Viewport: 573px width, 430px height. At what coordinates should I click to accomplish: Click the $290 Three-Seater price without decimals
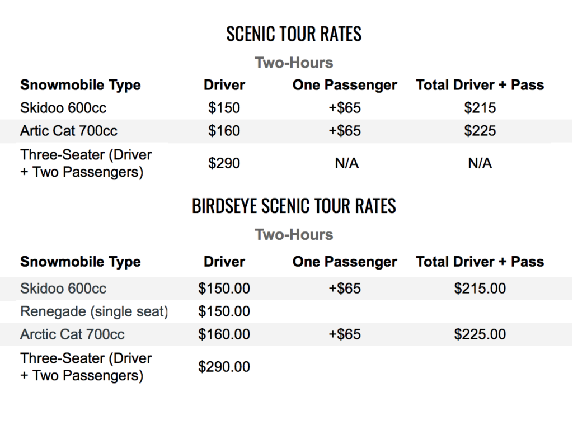(x=224, y=163)
